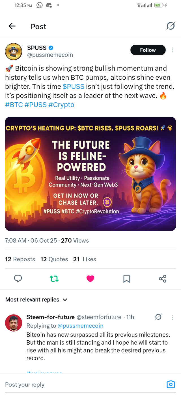Screen dimensions: 181x403
Task: Open the three-dot menu on Steem-for-future's reply
Action: pos(173,317)
